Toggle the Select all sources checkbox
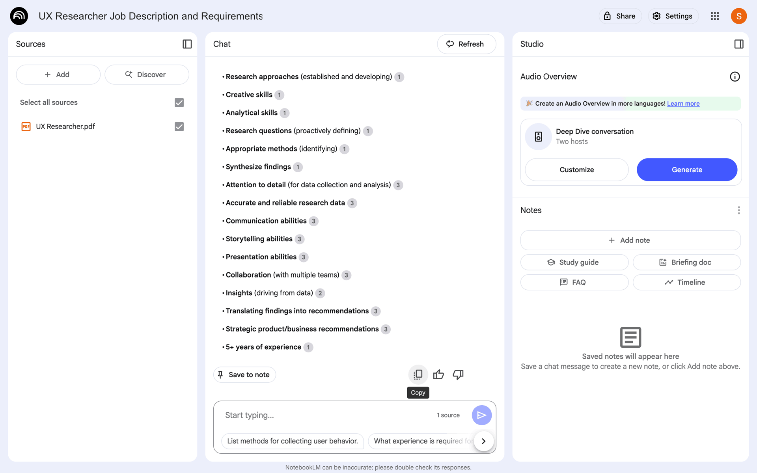Viewport: 757px width, 473px height. pyautogui.click(x=179, y=102)
